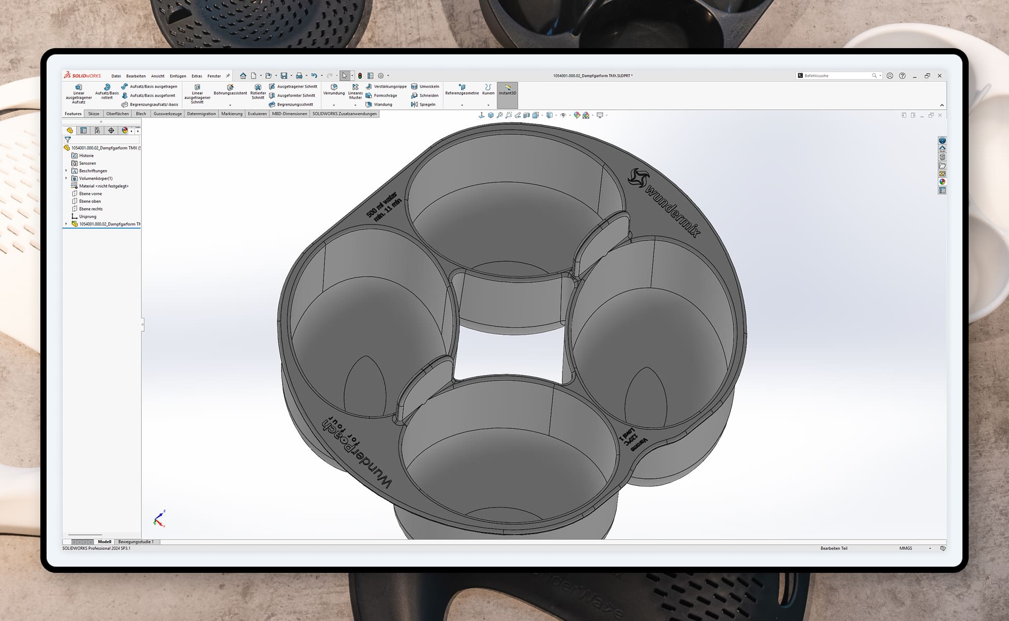Click the Open file icon
Screen dimensions: 1009x621
coord(269,76)
